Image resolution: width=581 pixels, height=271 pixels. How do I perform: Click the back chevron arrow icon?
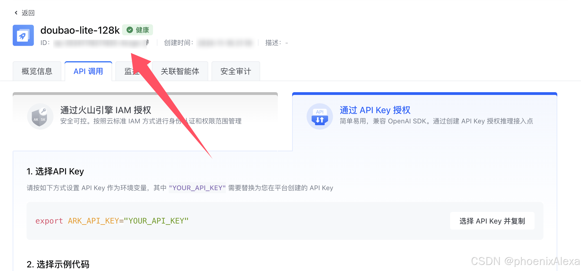16,13
